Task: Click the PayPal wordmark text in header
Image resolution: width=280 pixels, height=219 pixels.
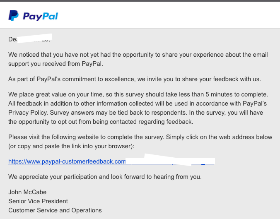Action: tap(40, 17)
